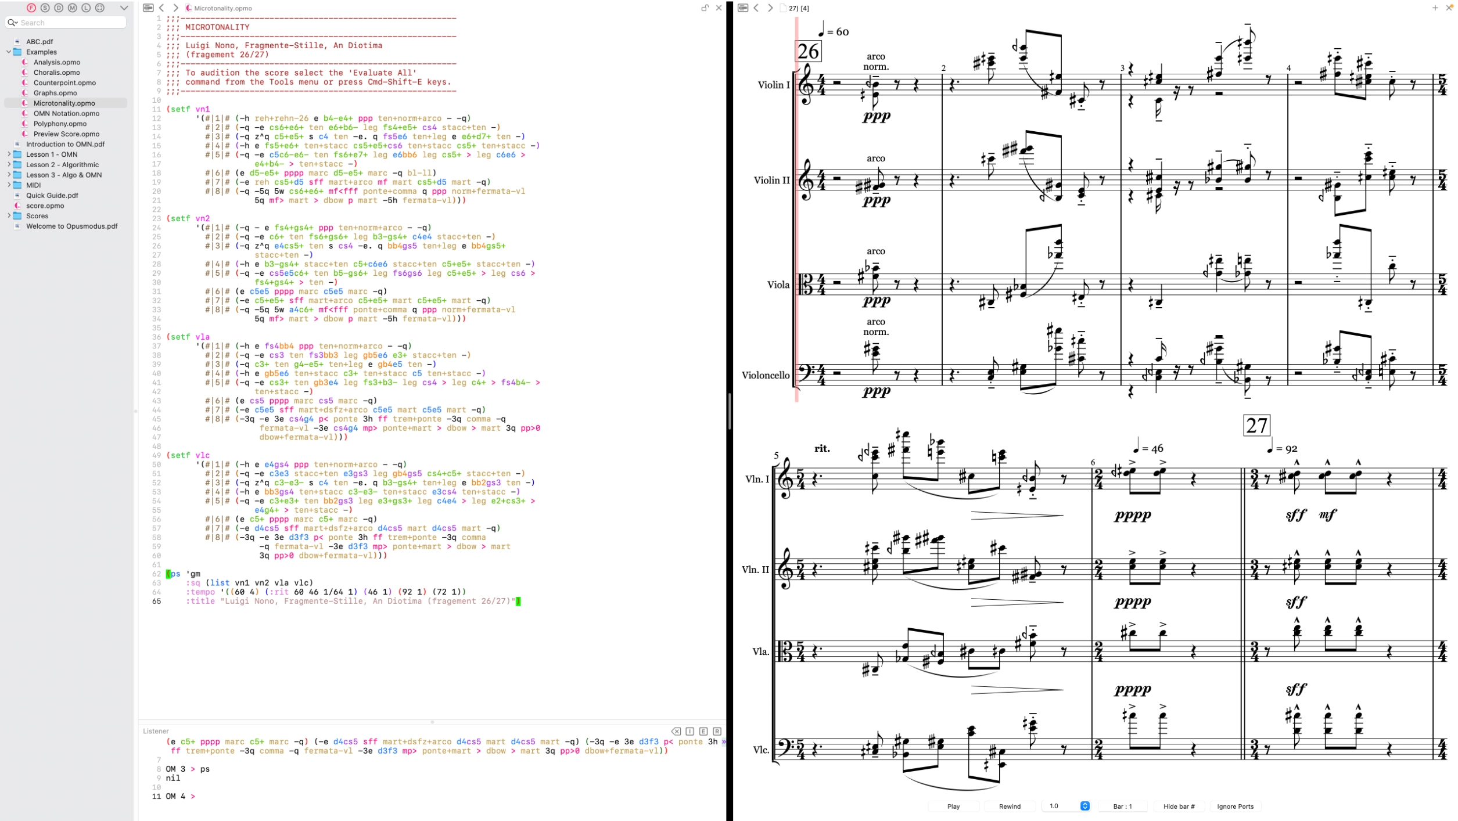Click the fullscreen frame icon in navigator header
This screenshot has width=1458, height=821.
tap(100, 8)
